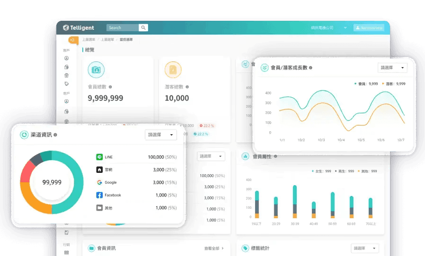Expand the company selector dropdown in the header
425x256 pixels.
(328, 27)
